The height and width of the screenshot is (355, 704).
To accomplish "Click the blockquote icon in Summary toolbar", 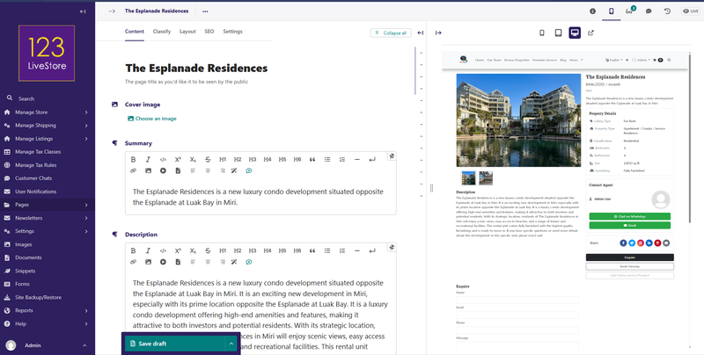I will tap(312, 159).
